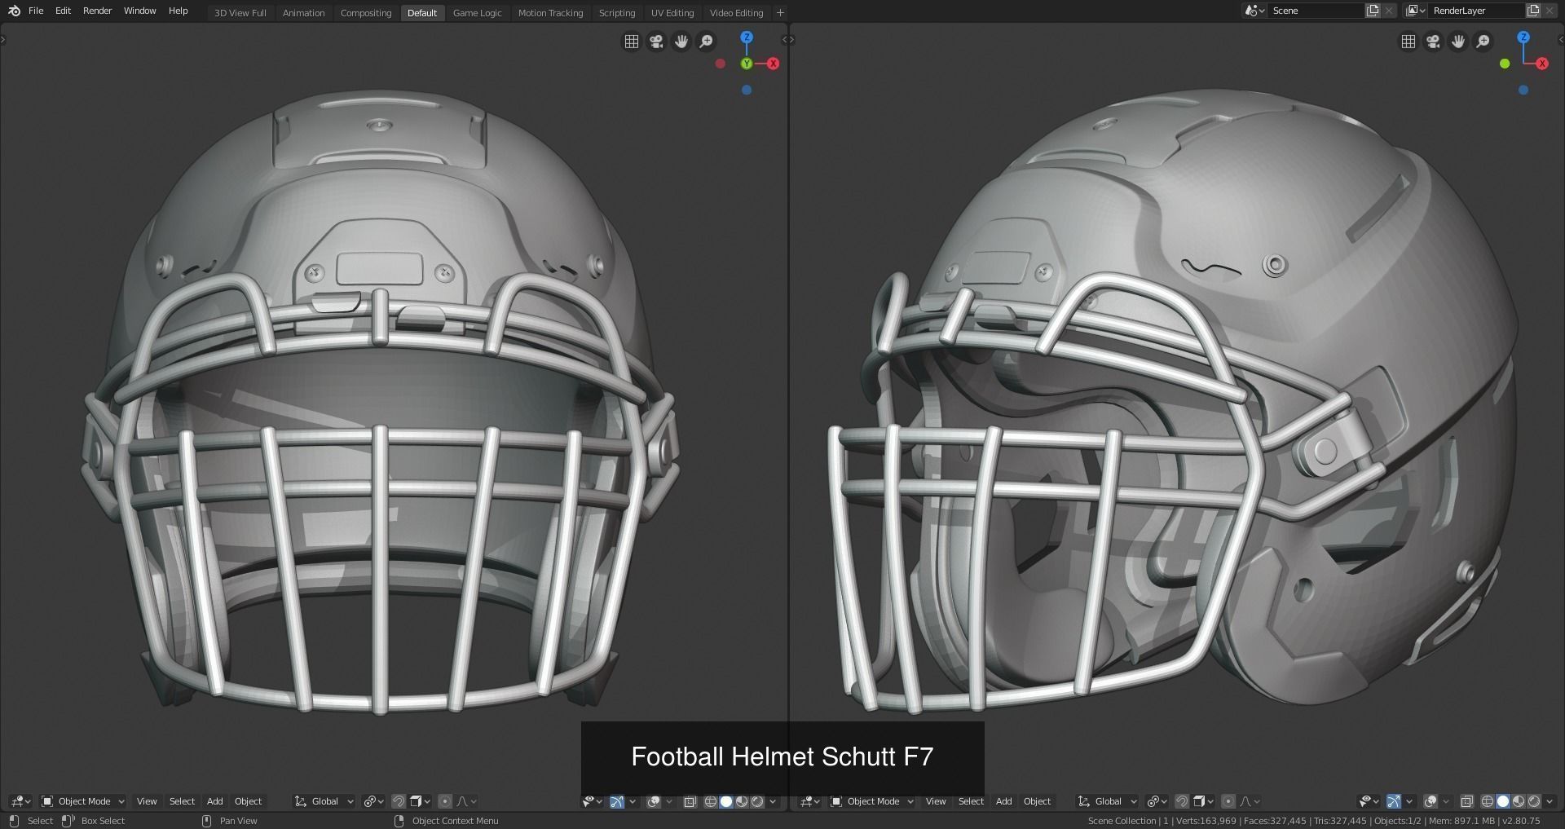Switch to the UV Editing workspace tab
This screenshot has height=829, width=1565.
click(672, 12)
